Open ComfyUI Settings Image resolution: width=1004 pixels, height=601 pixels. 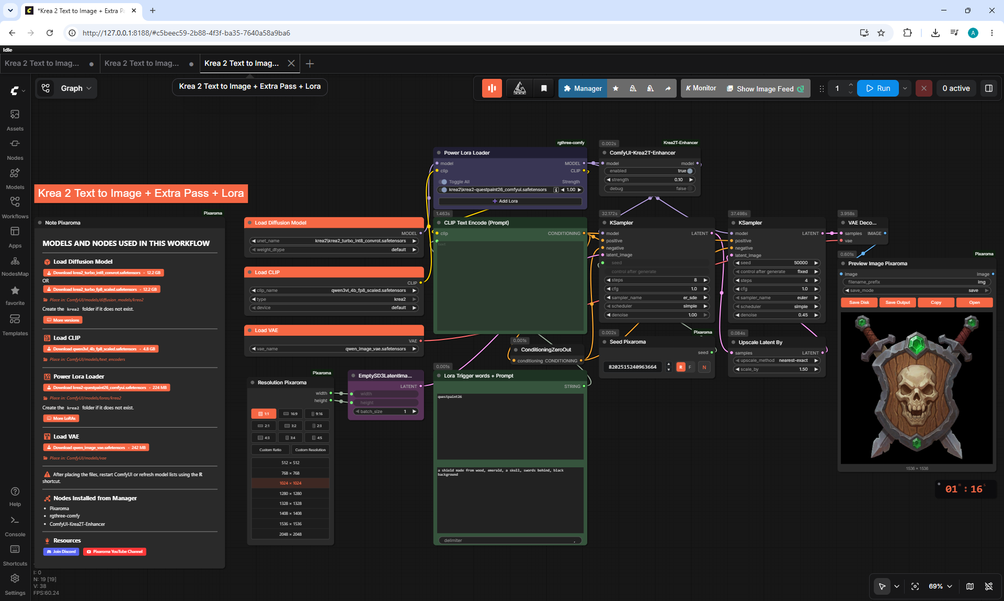click(15, 584)
